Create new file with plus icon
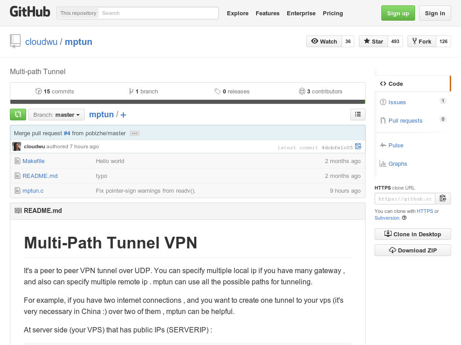Screen dimensions: 461x345 123,115
